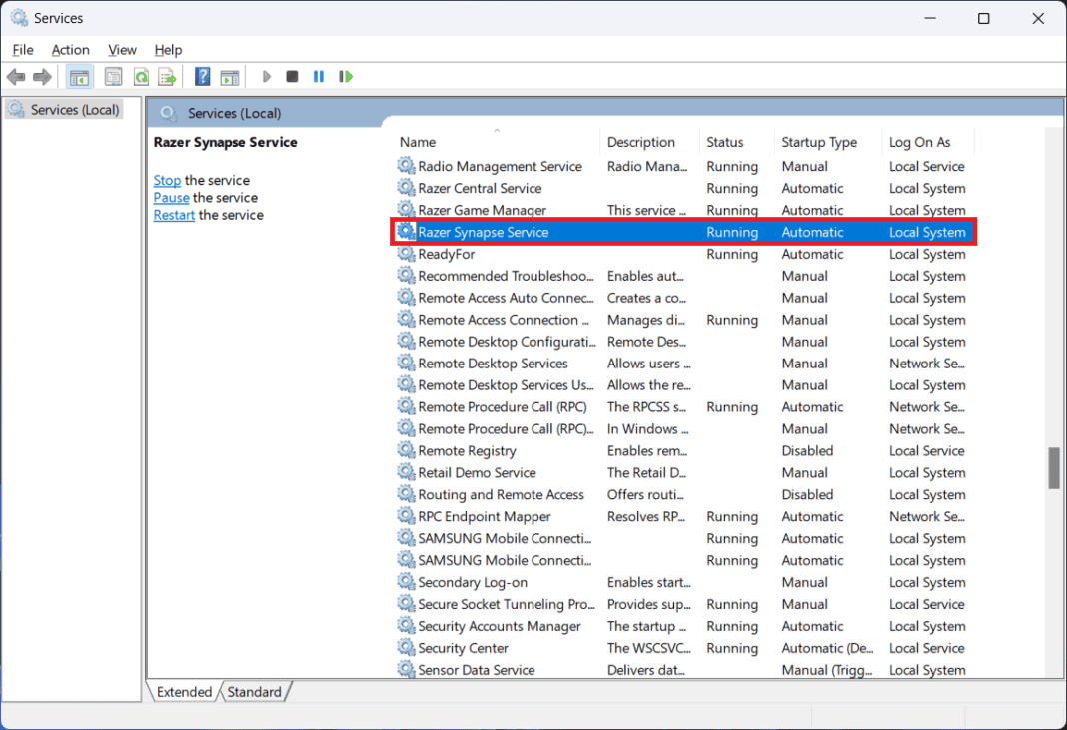Restart the service using the restart toolbar icon
The width and height of the screenshot is (1067, 730).
click(x=345, y=76)
